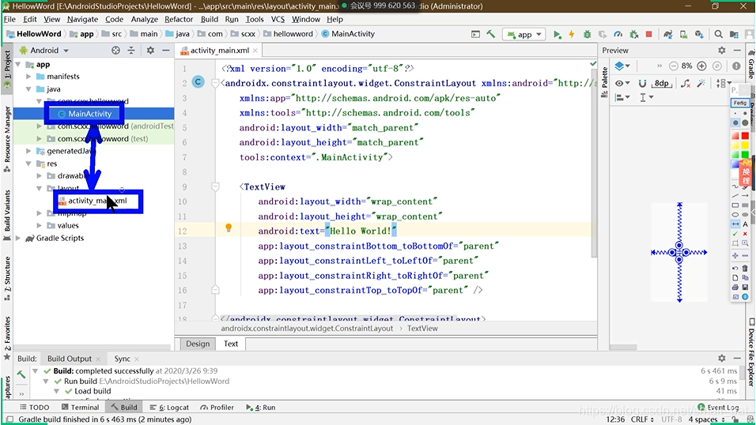Open the VCS menu
This screenshot has height=425, width=756.
tap(278, 19)
